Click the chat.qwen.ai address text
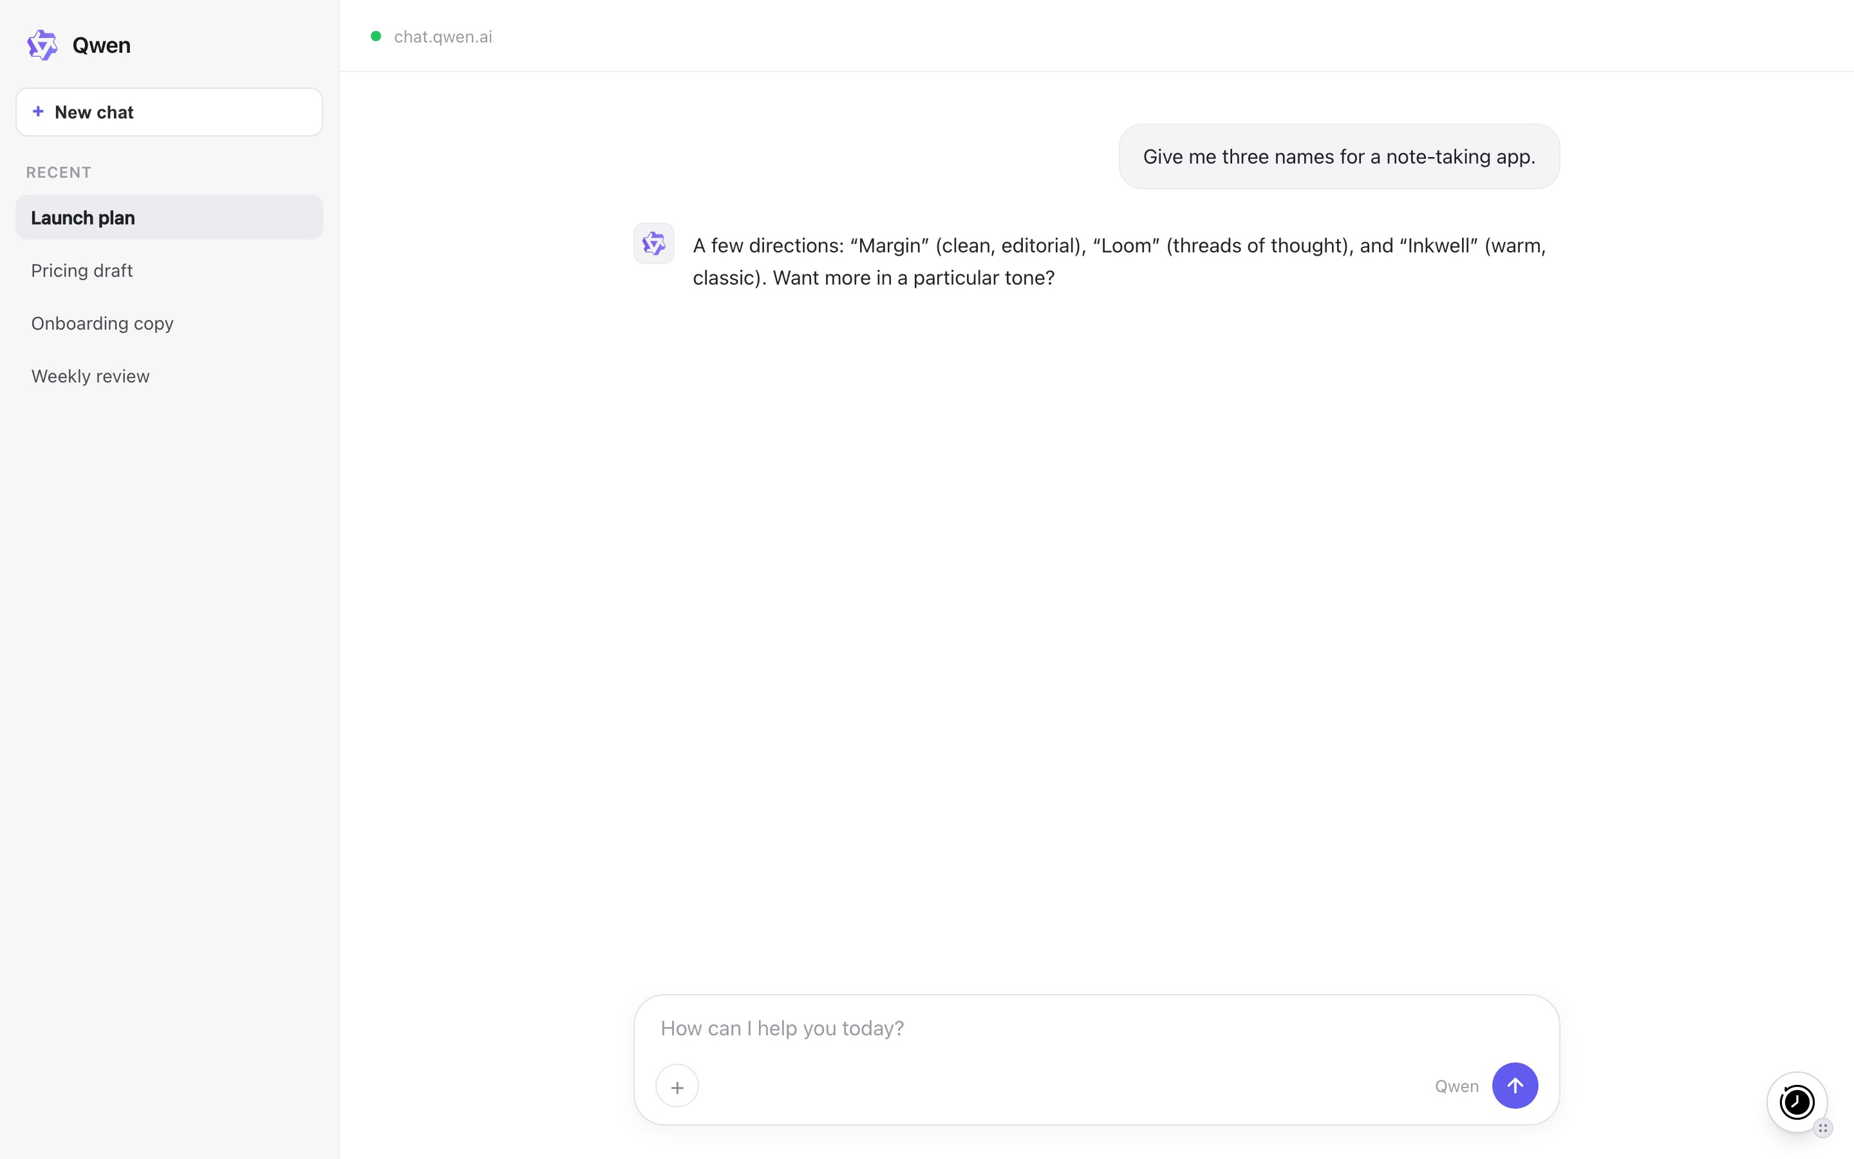Image resolution: width=1854 pixels, height=1159 pixels. coord(443,37)
